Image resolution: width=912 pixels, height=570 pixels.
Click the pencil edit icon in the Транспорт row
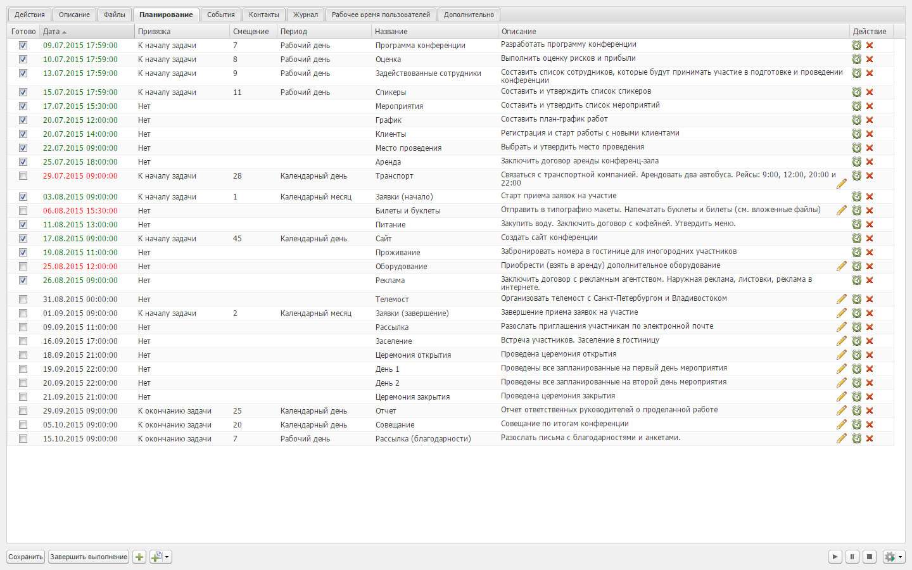click(842, 184)
